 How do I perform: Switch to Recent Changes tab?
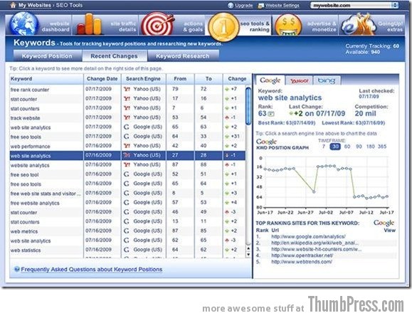point(114,56)
